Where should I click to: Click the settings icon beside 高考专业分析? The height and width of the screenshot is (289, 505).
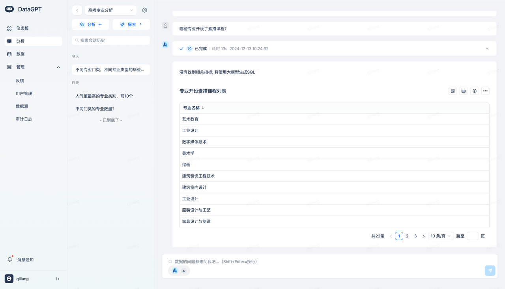point(144,10)
